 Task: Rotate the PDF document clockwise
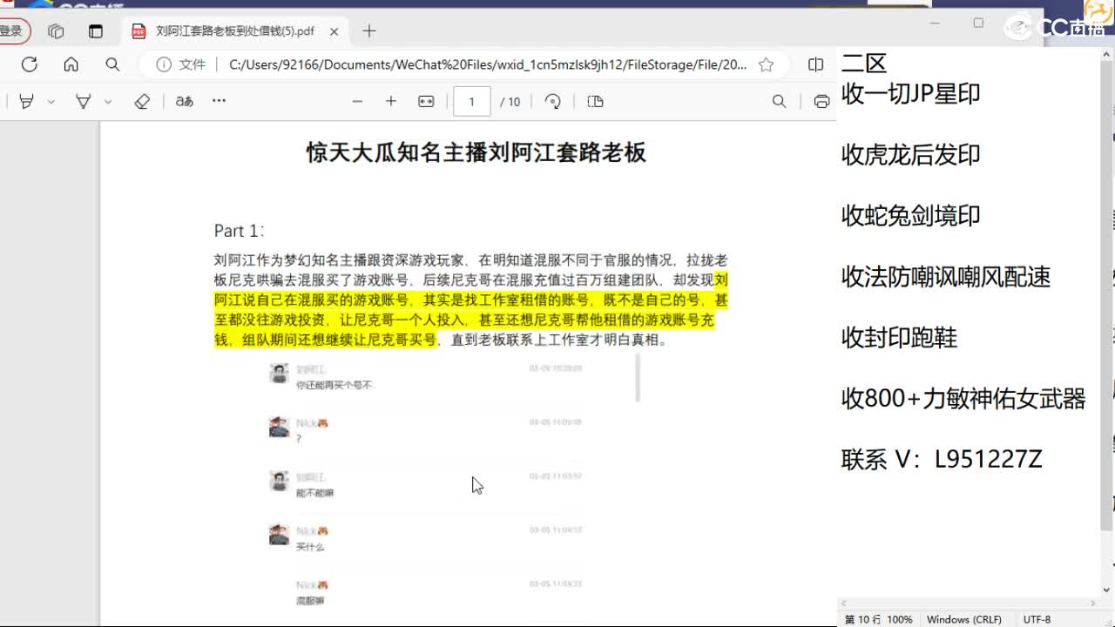[x=552, y=101]
